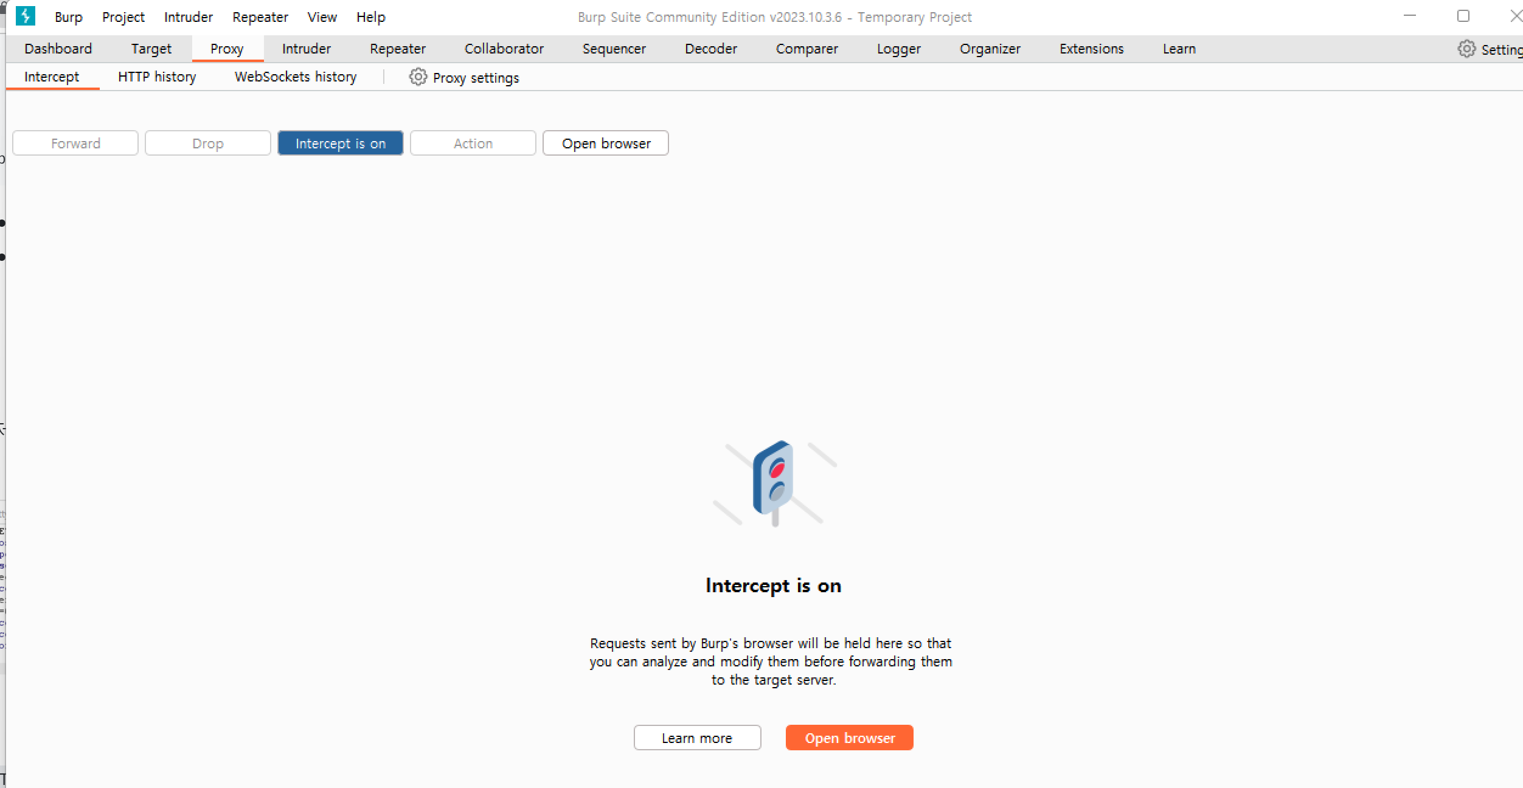Viewport: 1523px width, 788px height.
Task: Click the Proxy settings gear icon
Action: click(x=418, y=77)
